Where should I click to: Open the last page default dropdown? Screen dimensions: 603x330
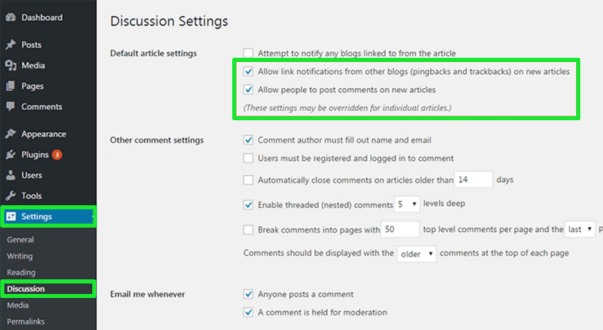tap(580, 229)
